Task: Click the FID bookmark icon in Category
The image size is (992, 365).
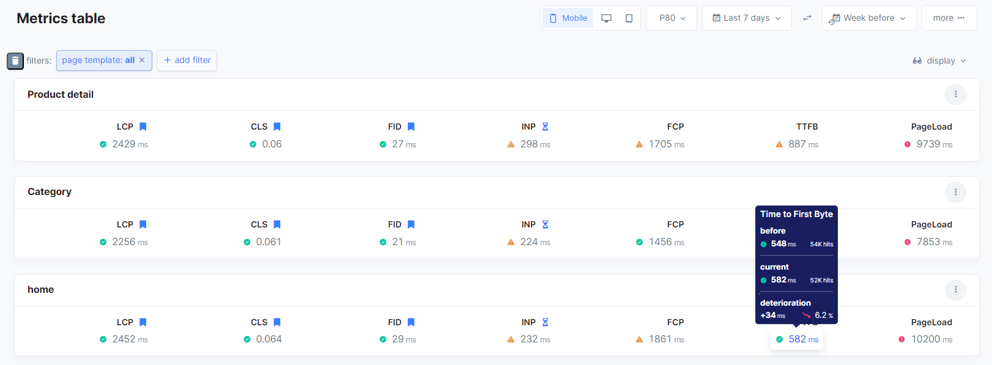Action: coord(411,224)
